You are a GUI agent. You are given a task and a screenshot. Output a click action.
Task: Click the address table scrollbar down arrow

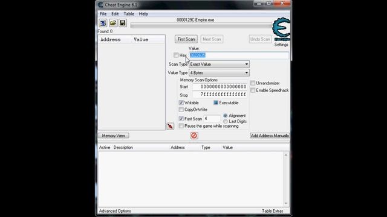coord(286,203)
